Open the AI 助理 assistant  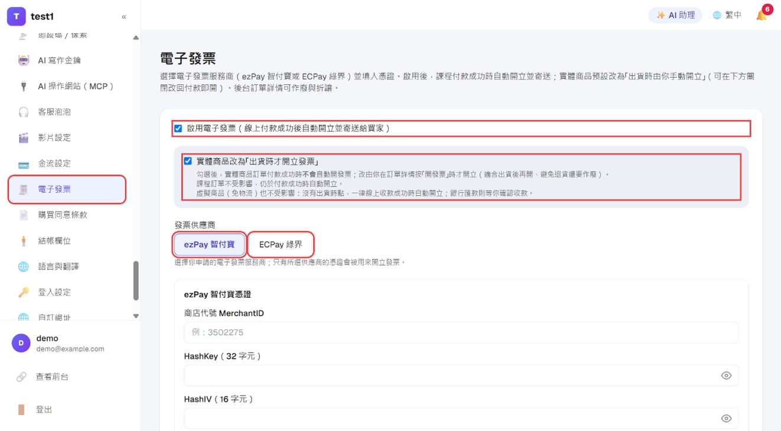tap(675, 15)
